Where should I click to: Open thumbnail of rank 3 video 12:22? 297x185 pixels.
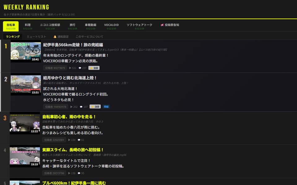click(x=25, y=123)
